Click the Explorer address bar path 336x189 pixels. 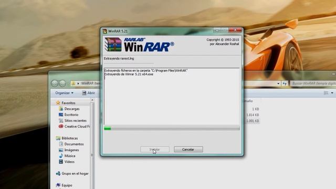point(90,83)
